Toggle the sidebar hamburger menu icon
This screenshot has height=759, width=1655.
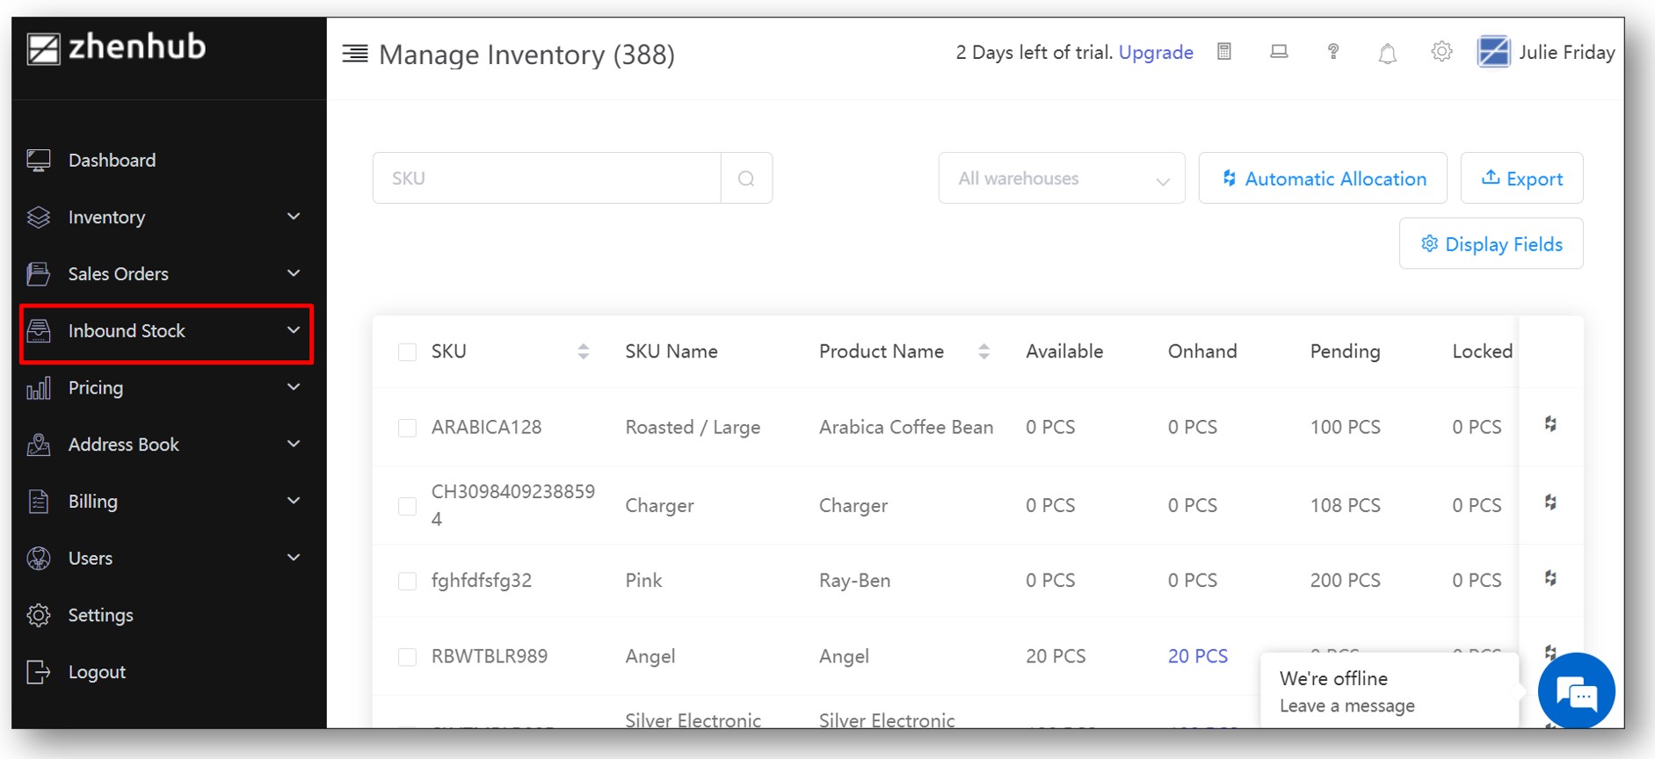click(x=355, y=54)
